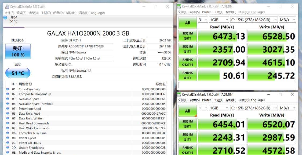Open the MB/s units dropdown

click(287, 20)
